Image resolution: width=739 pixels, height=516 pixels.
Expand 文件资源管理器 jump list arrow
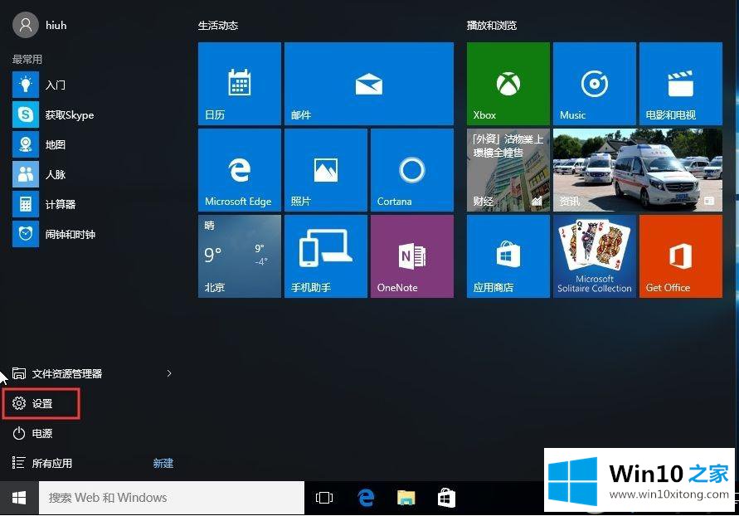pyautogui.click(x=169, y=373)
